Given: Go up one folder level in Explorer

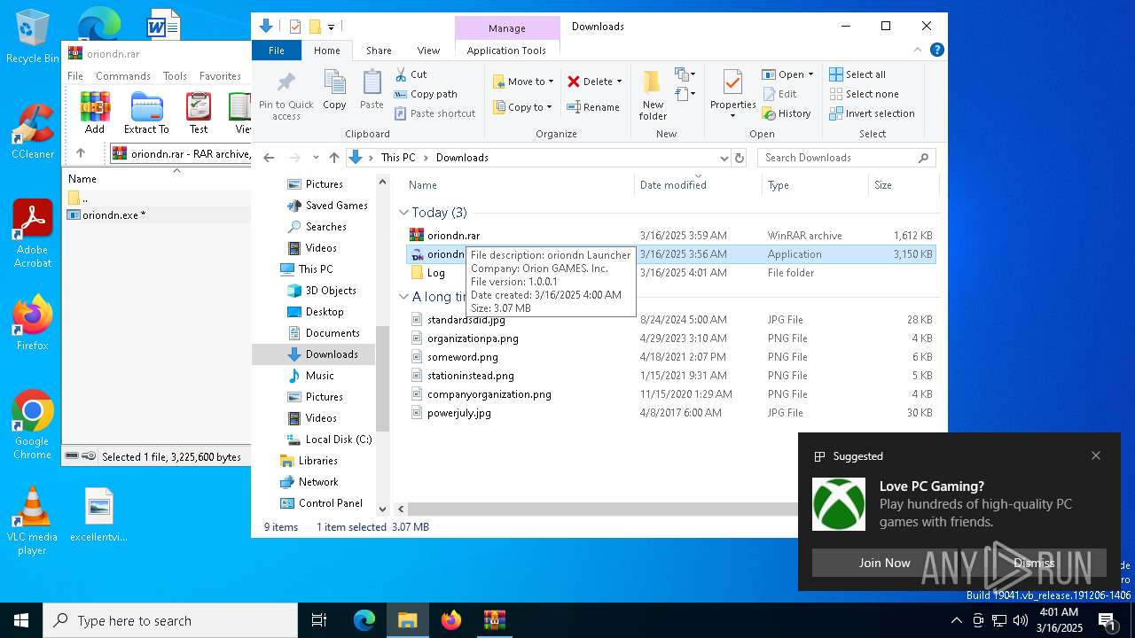Looking at the screenshot, I should 334,158.
